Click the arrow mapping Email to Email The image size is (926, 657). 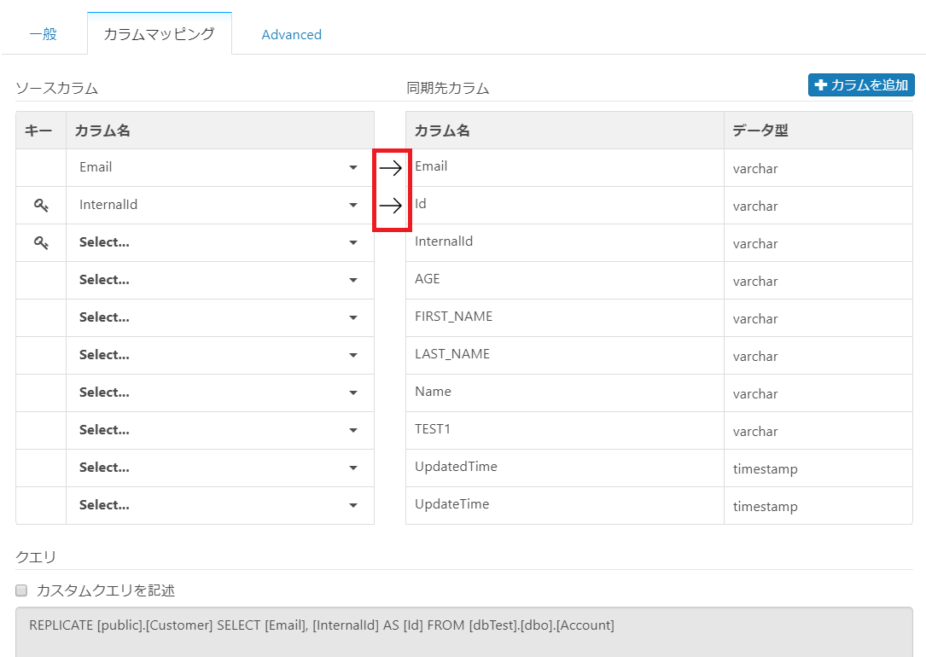pos(390,168)
